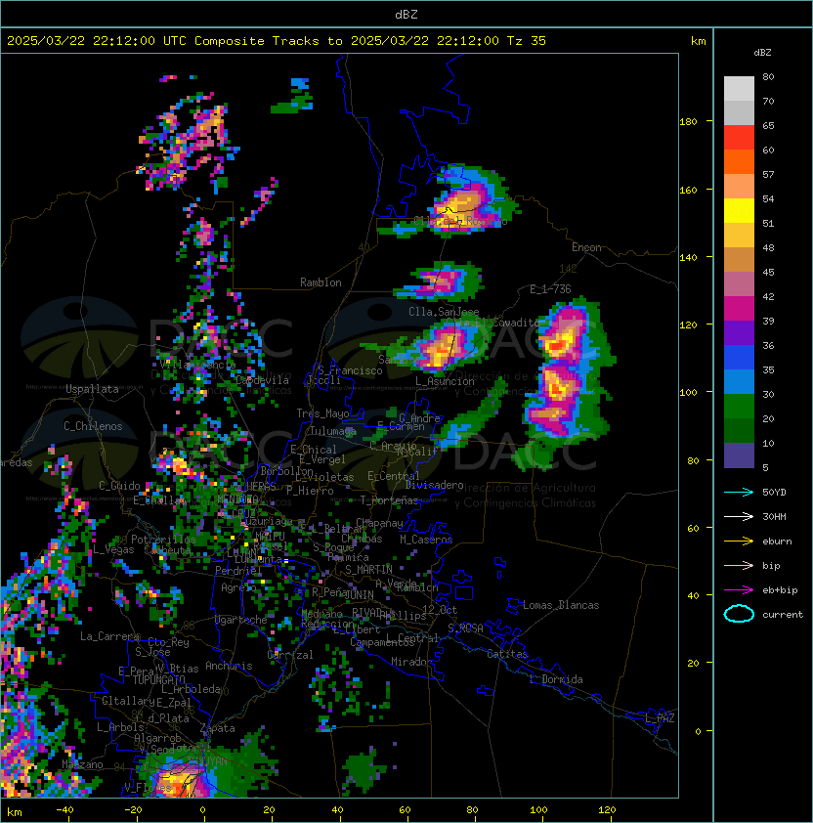Click the slate purple 10 dBZ legend swatch
The image size is (813, 823).
click(739, 455)
